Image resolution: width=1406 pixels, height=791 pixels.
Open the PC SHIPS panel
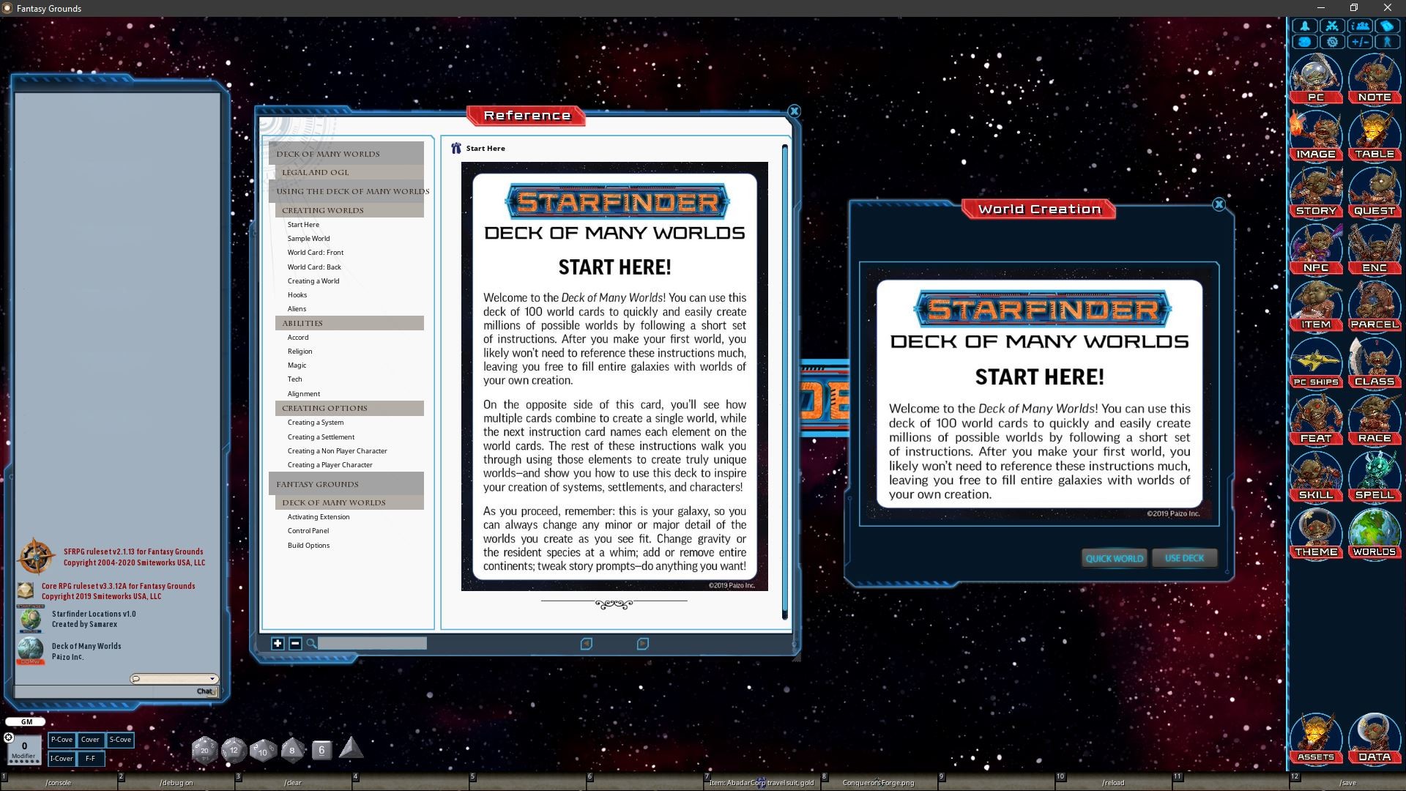1316,363
